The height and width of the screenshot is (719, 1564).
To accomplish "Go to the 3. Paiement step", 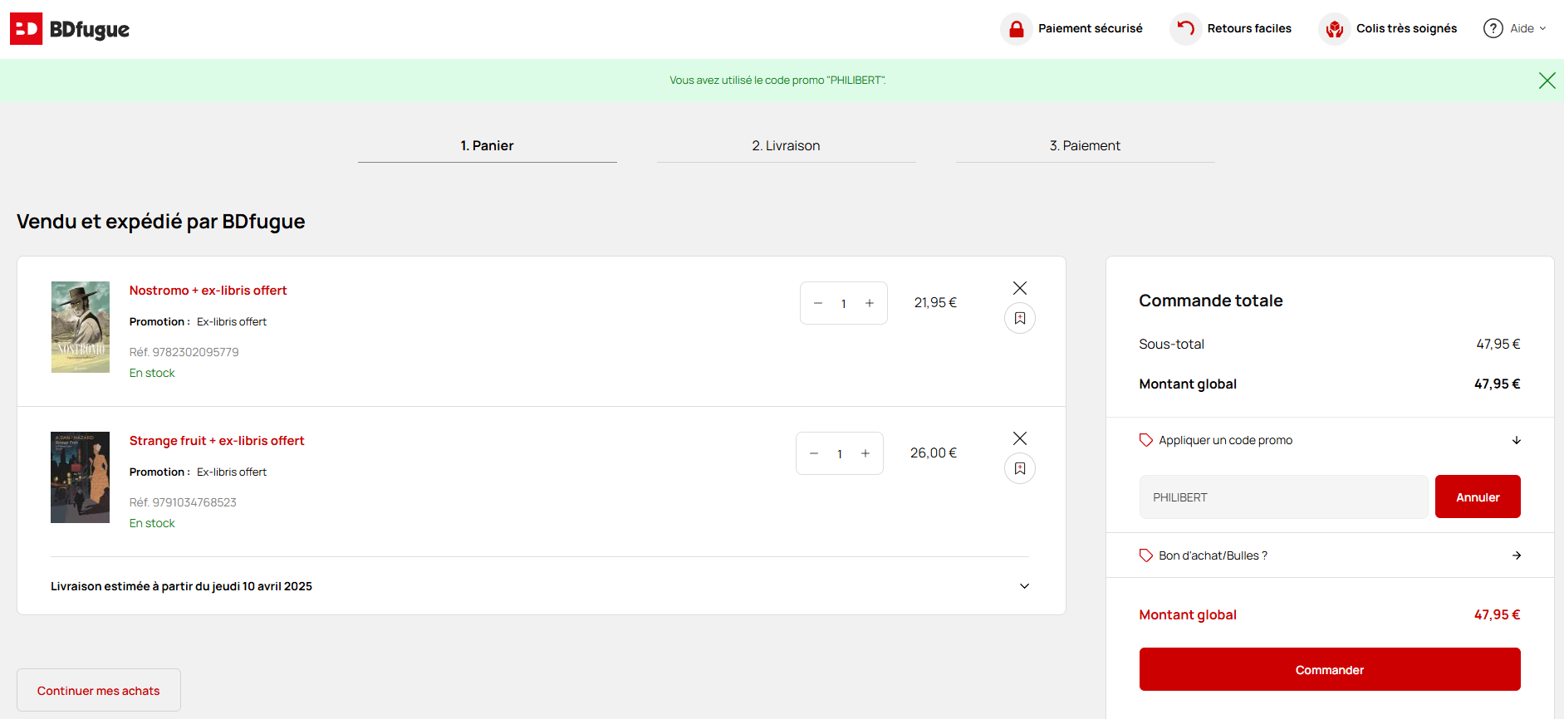I will pyautogui.click(x=1086, y=145).
